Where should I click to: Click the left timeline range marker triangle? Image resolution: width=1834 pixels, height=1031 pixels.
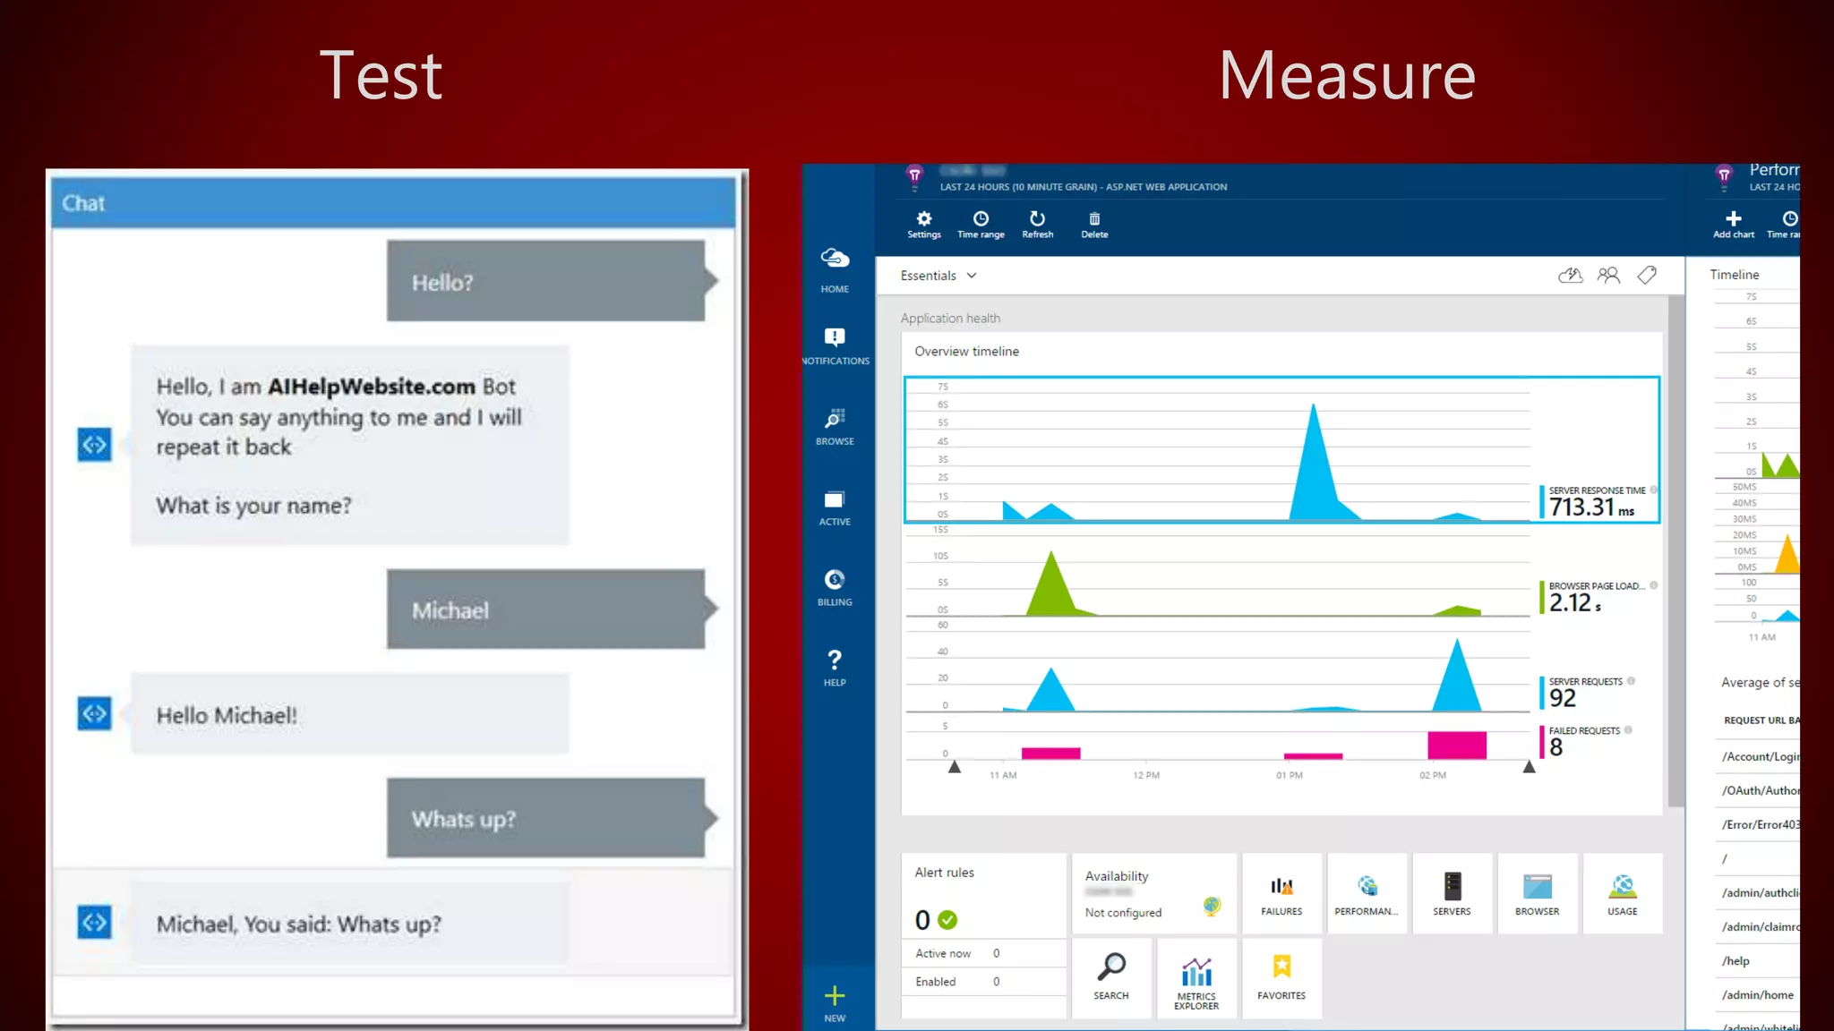pyautogui.click(x=955, y=767)
